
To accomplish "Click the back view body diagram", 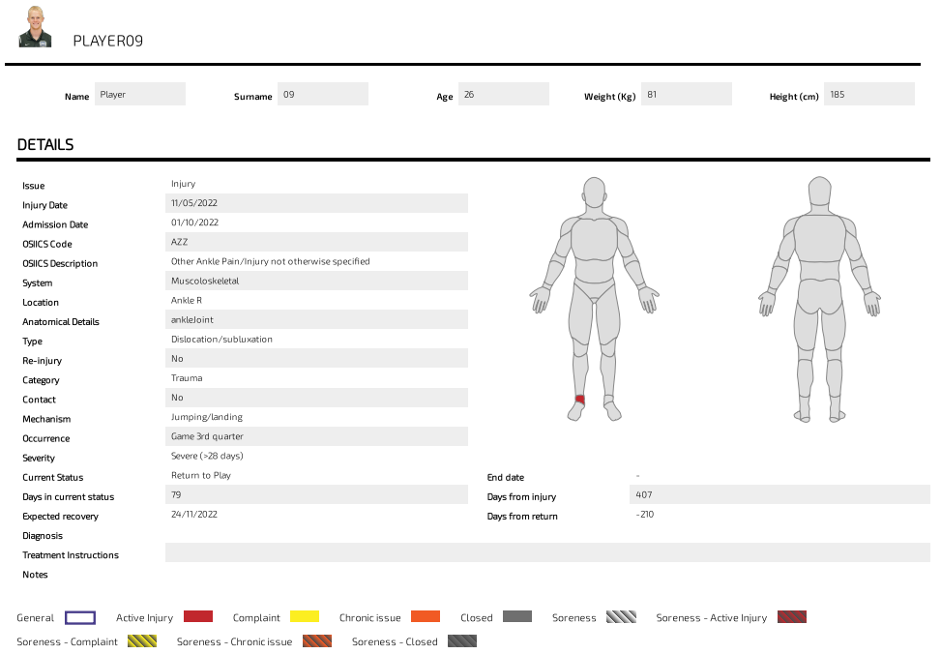I will [x=819, y=281].
